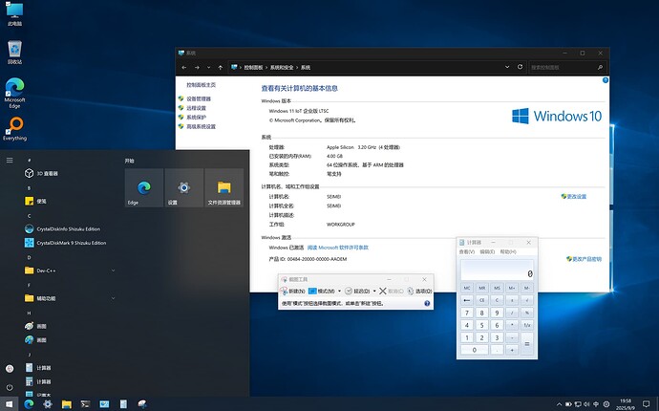Click the help icon in Snipping Tool
This screenshot has width=659, height=411.
click(427, 303)
